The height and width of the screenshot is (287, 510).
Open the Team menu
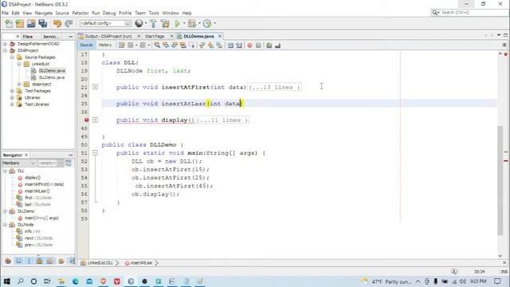[x=140, y=13]
